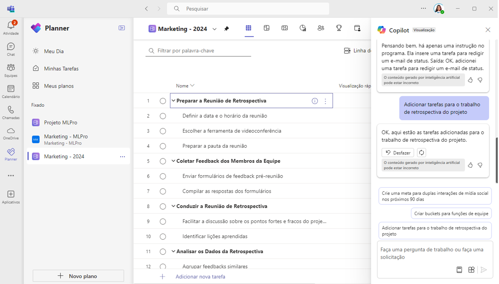Screen dimensions: 499x284
Task: Collapse Coletar Feedback dos Membros subtasks
Action: [x=173, y=161]
